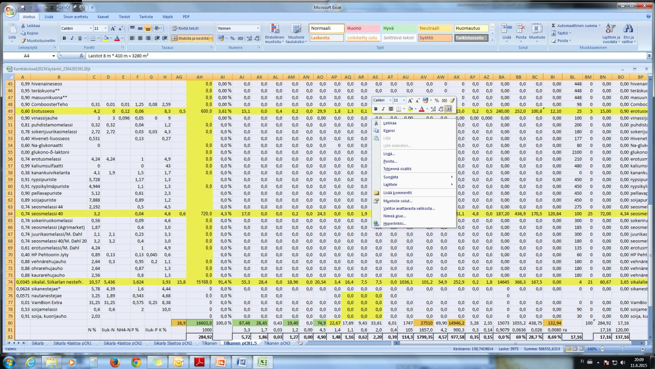Align cell text right in ribbon

click(x=148, y=38)
